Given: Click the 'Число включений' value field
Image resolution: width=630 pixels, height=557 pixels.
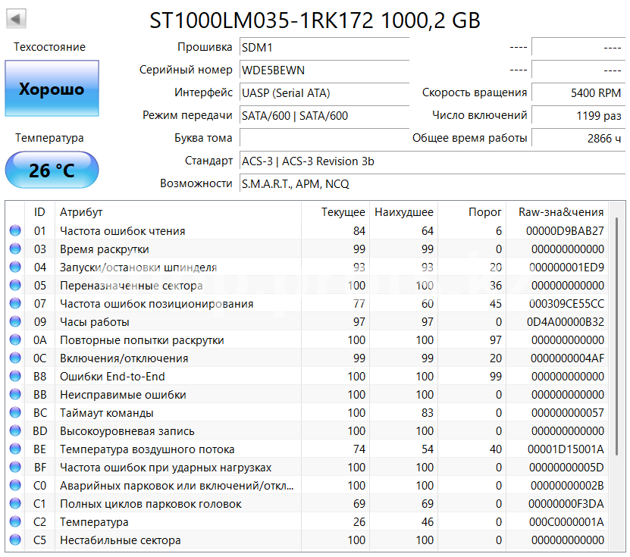Looking at the screenshot, I should pos(578,115).
